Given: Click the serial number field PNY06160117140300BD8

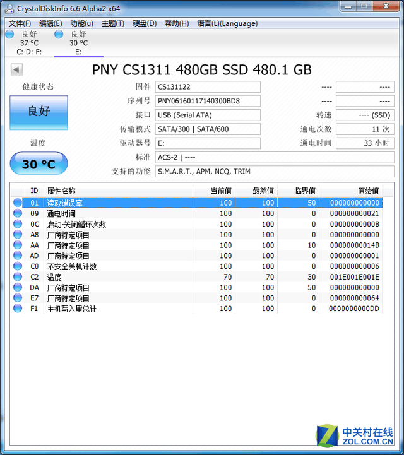Looking at the screenshot, I should [208, 101].
